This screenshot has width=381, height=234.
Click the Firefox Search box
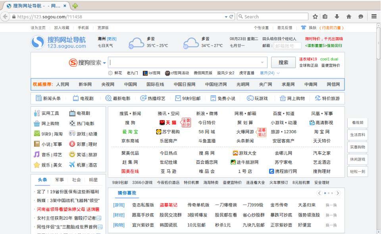(x=273, y=17)
